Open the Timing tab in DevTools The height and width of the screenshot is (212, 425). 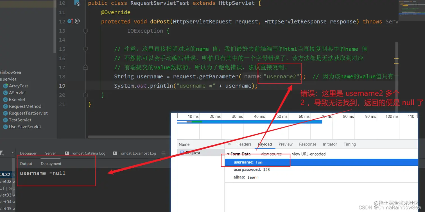350,144
